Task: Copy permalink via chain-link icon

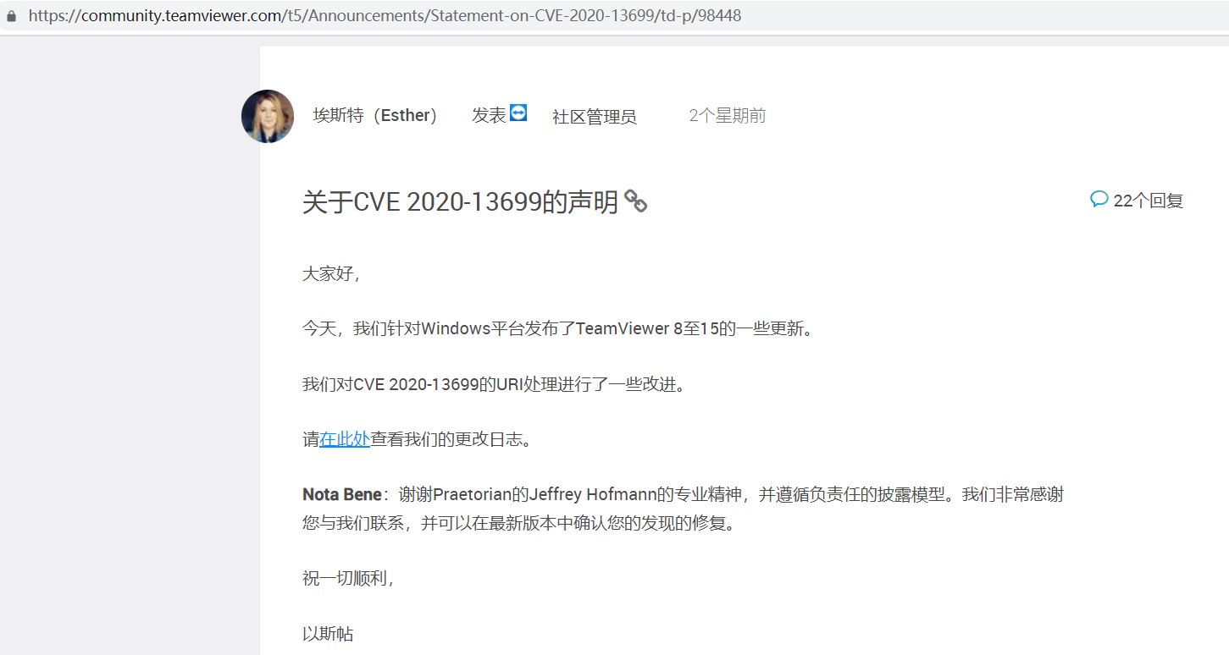Action: [636, 201]
